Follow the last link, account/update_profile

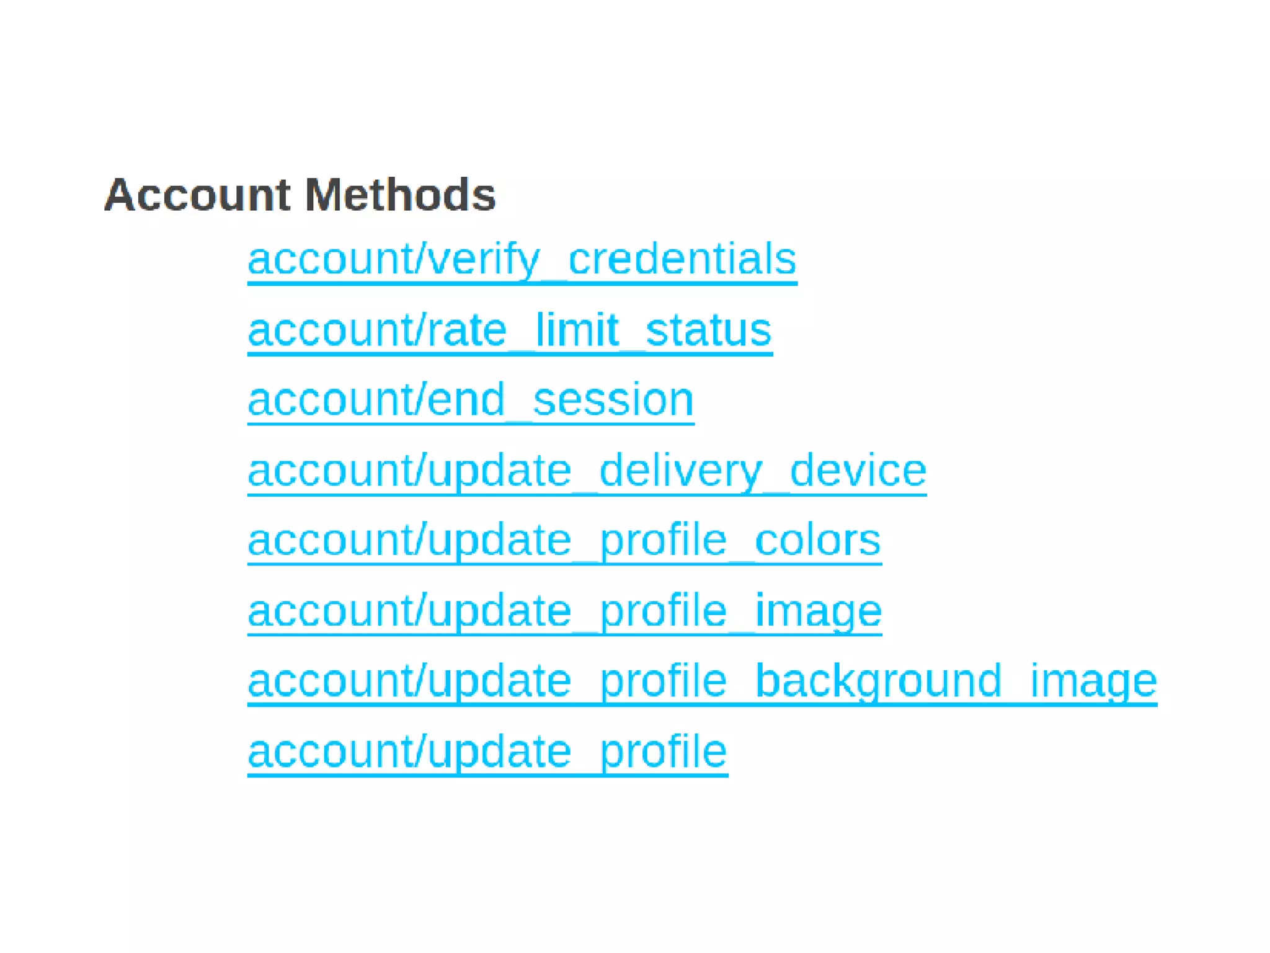pyautogui.click(x=487, y=752)
